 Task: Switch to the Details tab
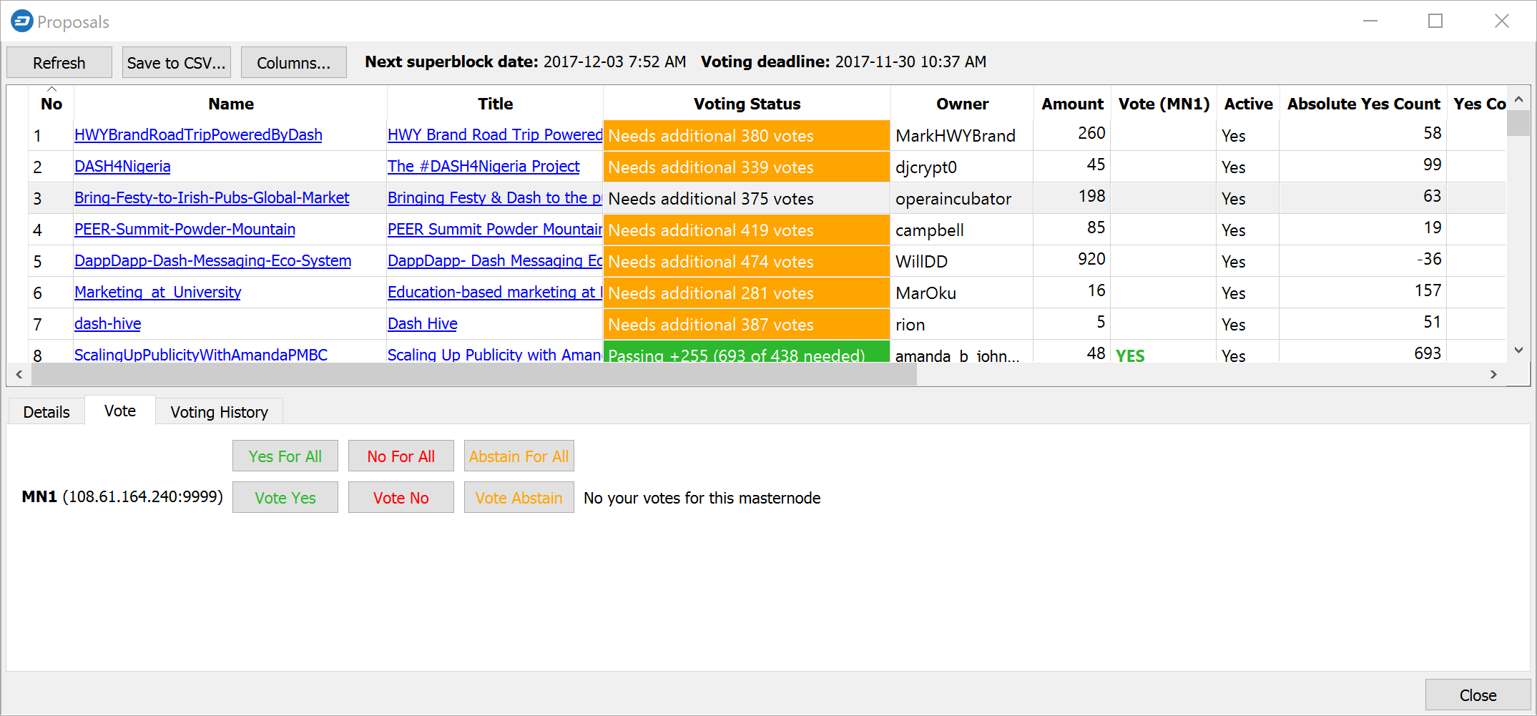coord(46,412)
